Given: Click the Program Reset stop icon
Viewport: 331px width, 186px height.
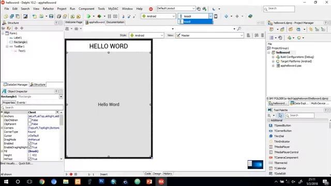Looking at the screenshot, I should (x=115, y=16).
